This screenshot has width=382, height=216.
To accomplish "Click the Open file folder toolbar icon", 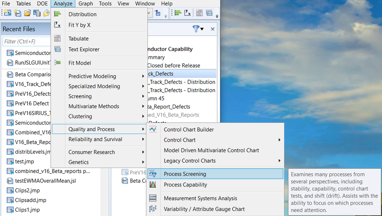I will [27, 13].
